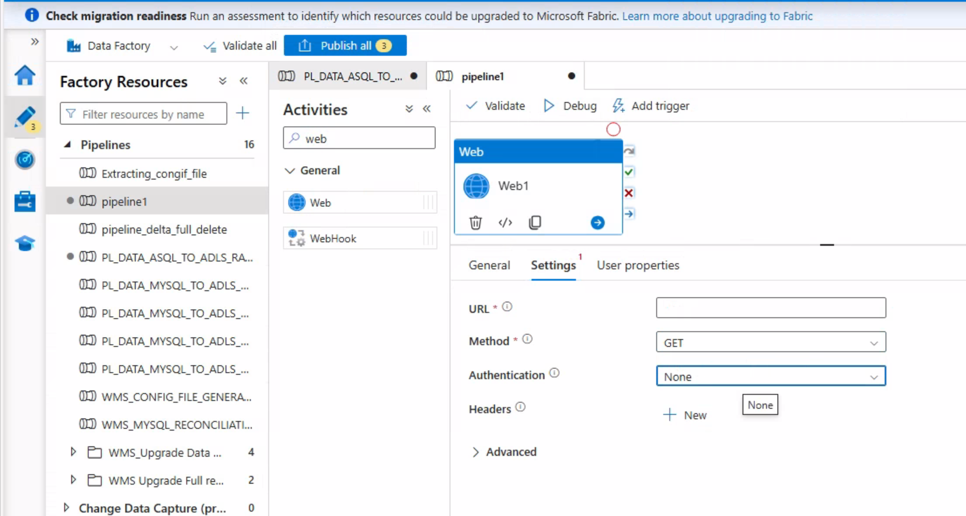Open the Method GET dropdown
966x516 pixels.
(x=771, y=342)
